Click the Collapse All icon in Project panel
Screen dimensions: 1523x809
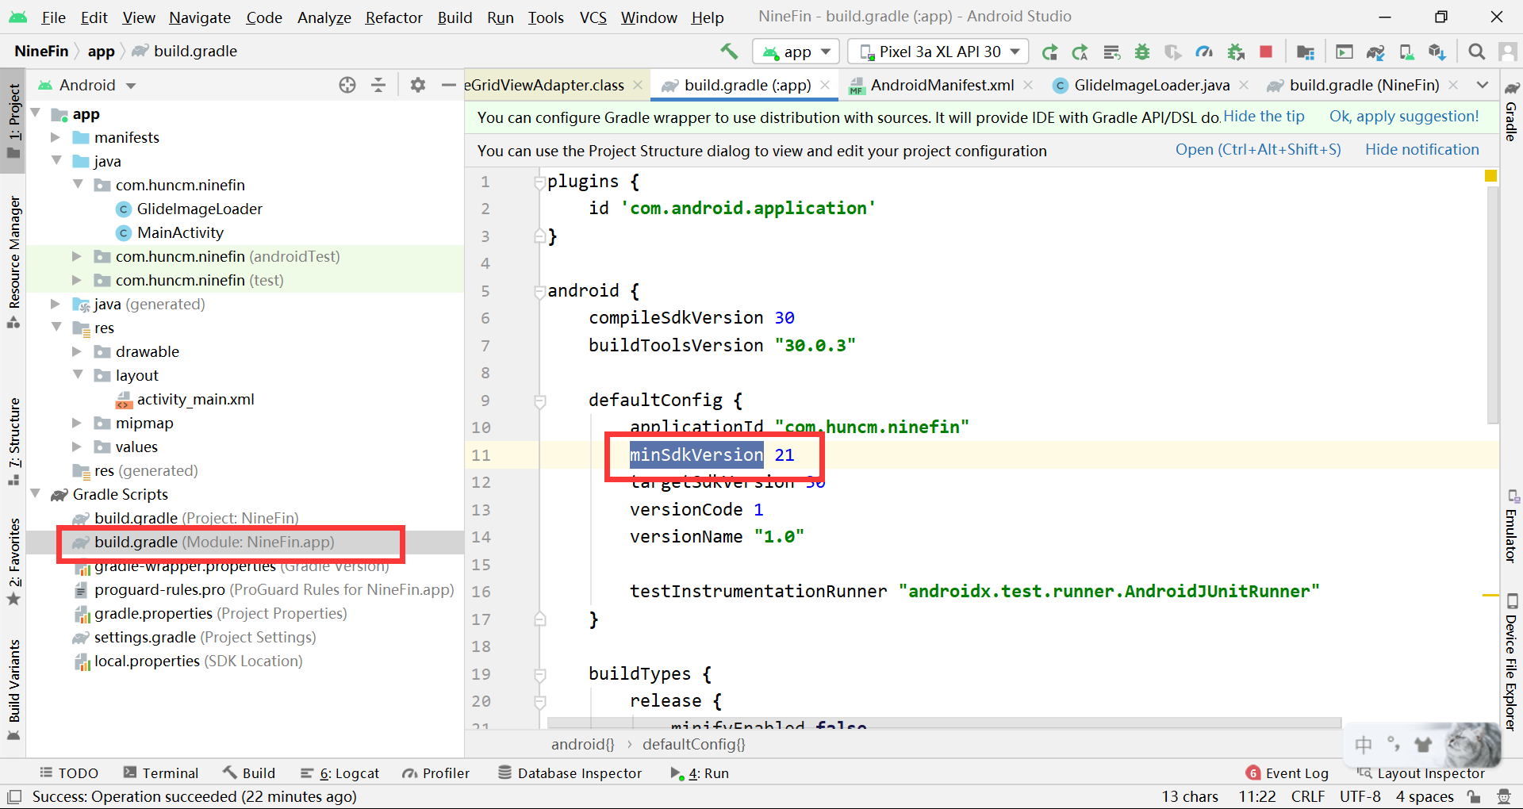coord(378,85)
